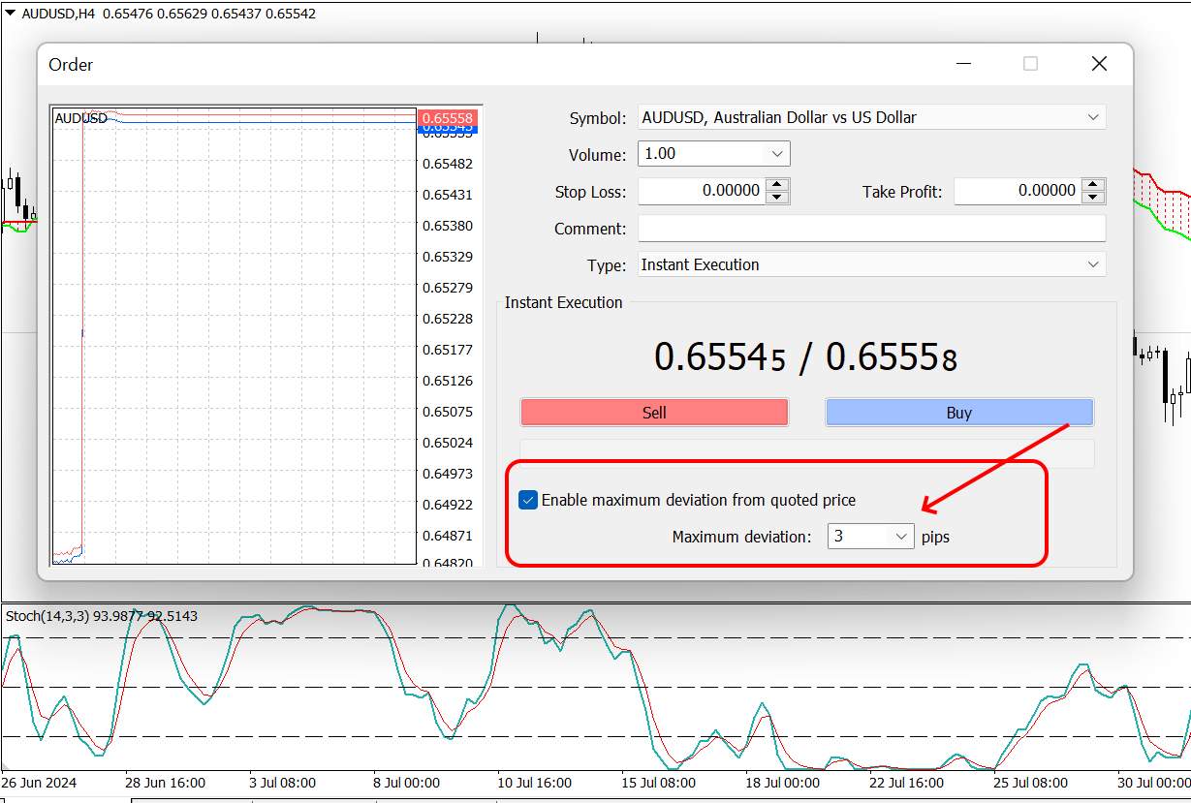This screenshot has height=803, width=1191.
Task: Focus the Take Profit value field
Action: coord(1018,191)
